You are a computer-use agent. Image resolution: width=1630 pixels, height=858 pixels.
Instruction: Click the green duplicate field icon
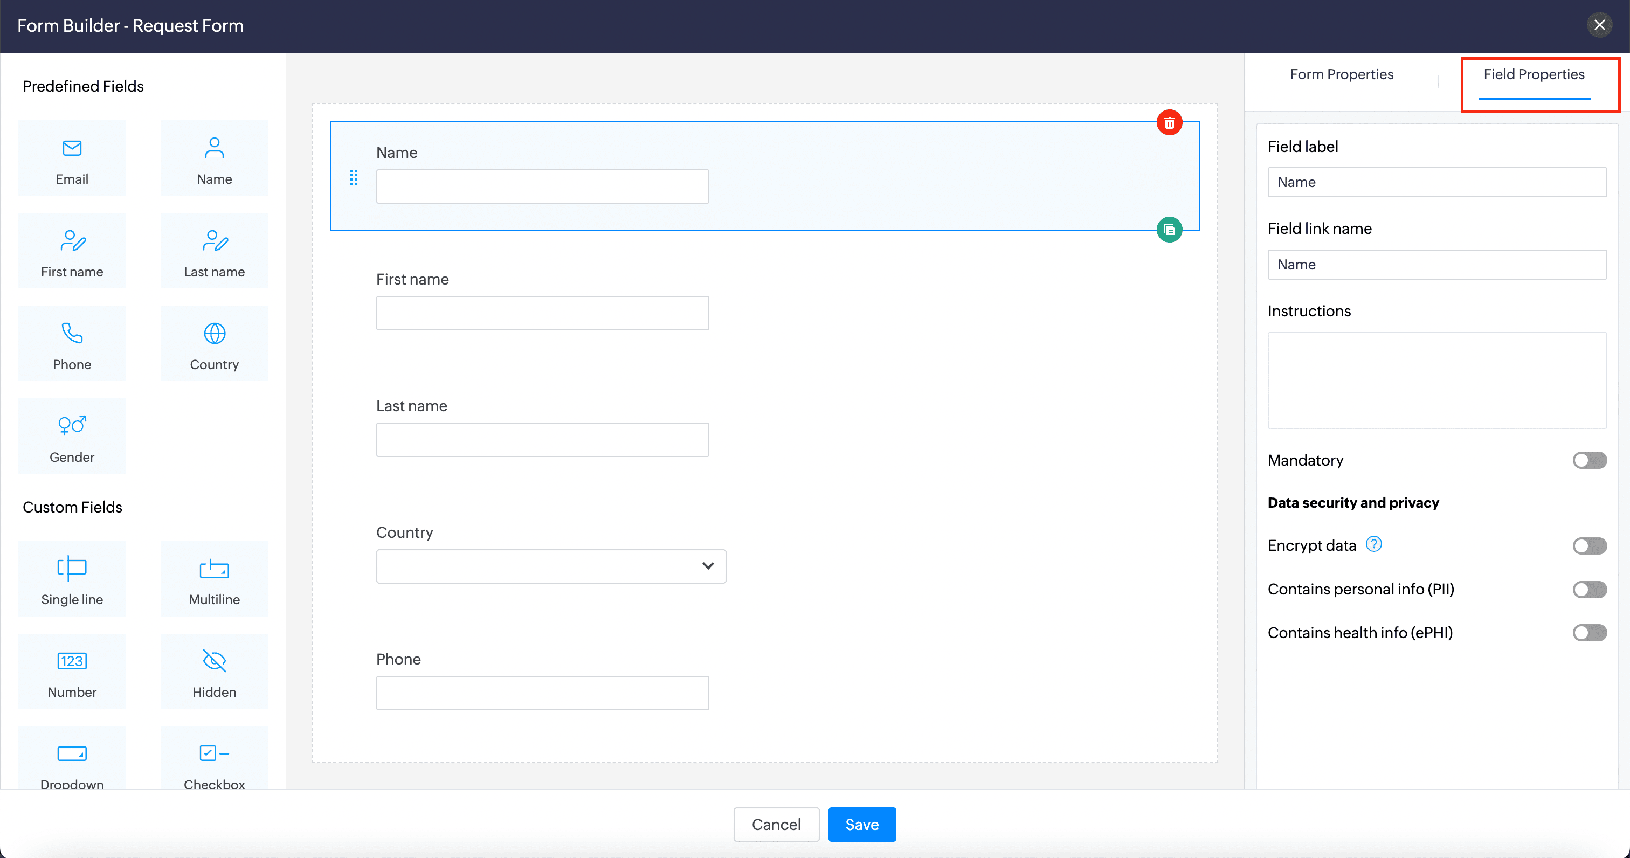1169,230
